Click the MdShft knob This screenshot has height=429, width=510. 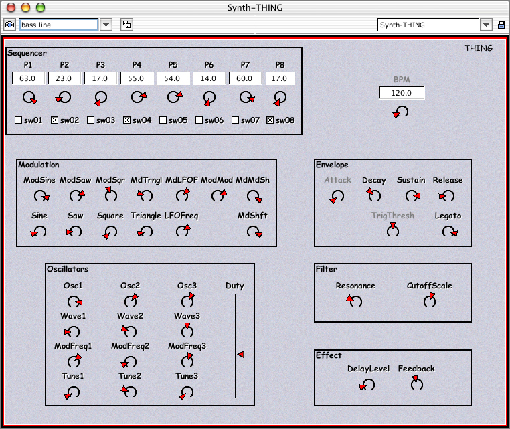click(x=254, y=232)
